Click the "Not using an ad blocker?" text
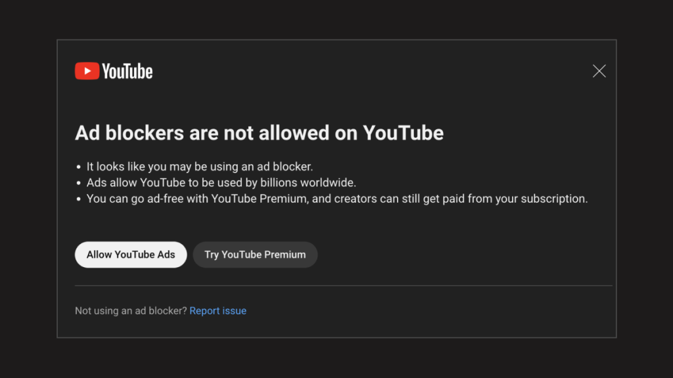 tap(131, 310)
